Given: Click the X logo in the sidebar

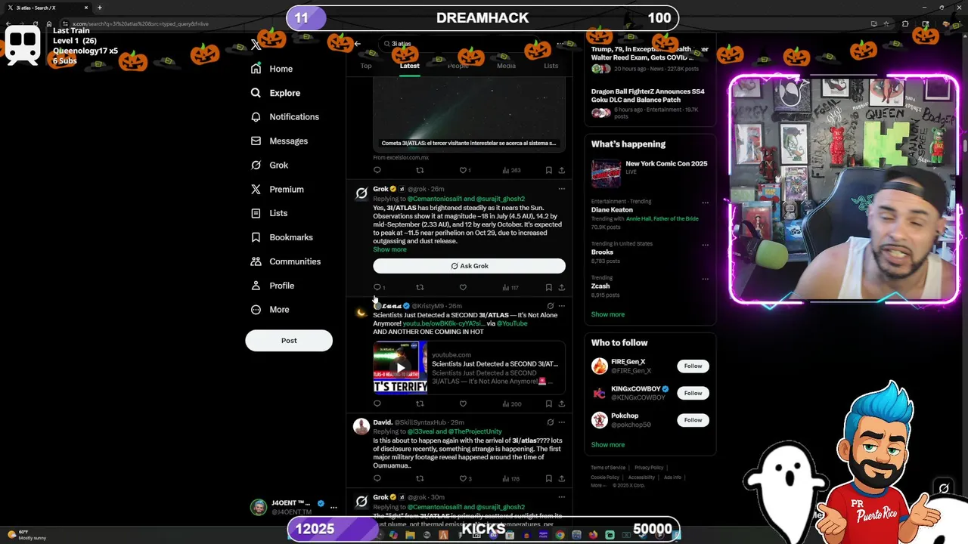Looking at the screenshot, I should click(256, 45).
